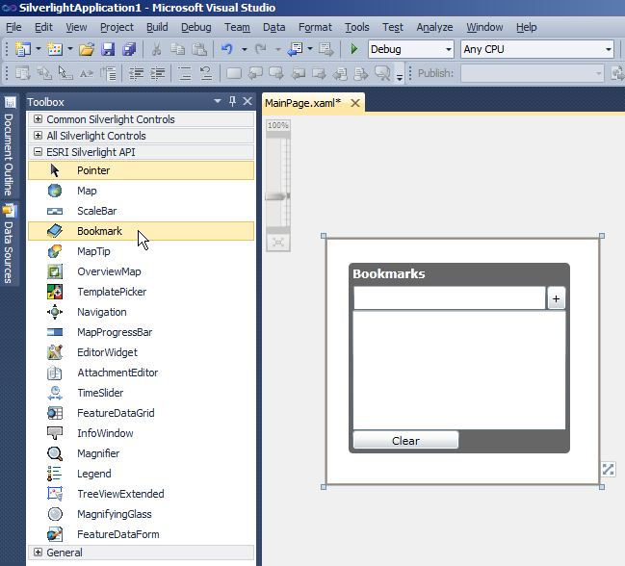Open the Toolbox window options dropdown arrow
The height and width of the screenshot is (566, 625).
click(218, 102)
